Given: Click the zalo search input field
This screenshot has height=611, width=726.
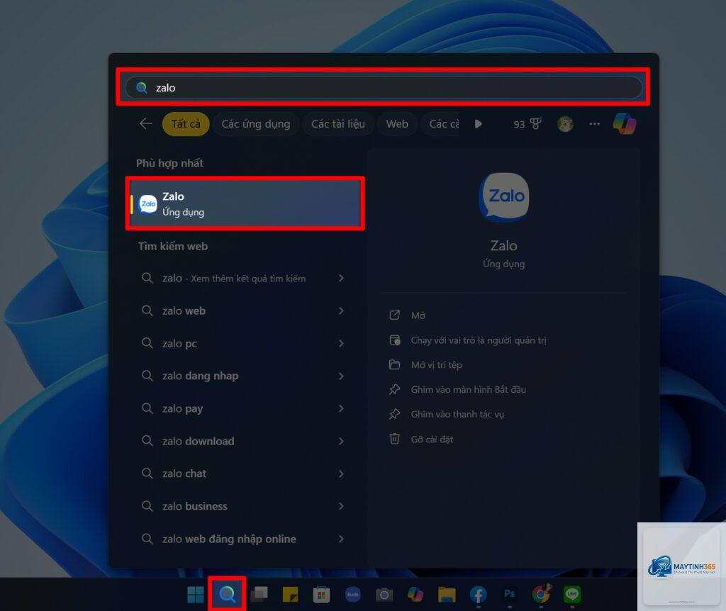Looking at the screenshot, I should click(384, 87).
